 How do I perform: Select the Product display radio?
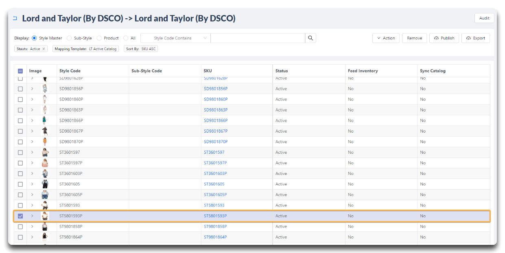(99, 38)
